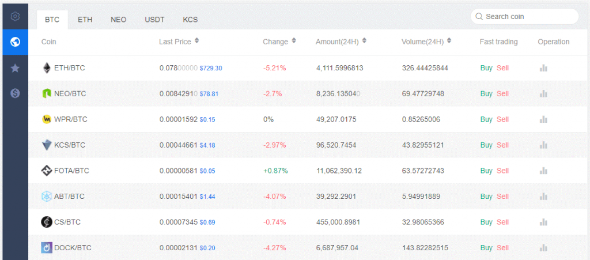
Task: Click the NEO logo icon
Action: pyautogui.click(x=46, y=94)
